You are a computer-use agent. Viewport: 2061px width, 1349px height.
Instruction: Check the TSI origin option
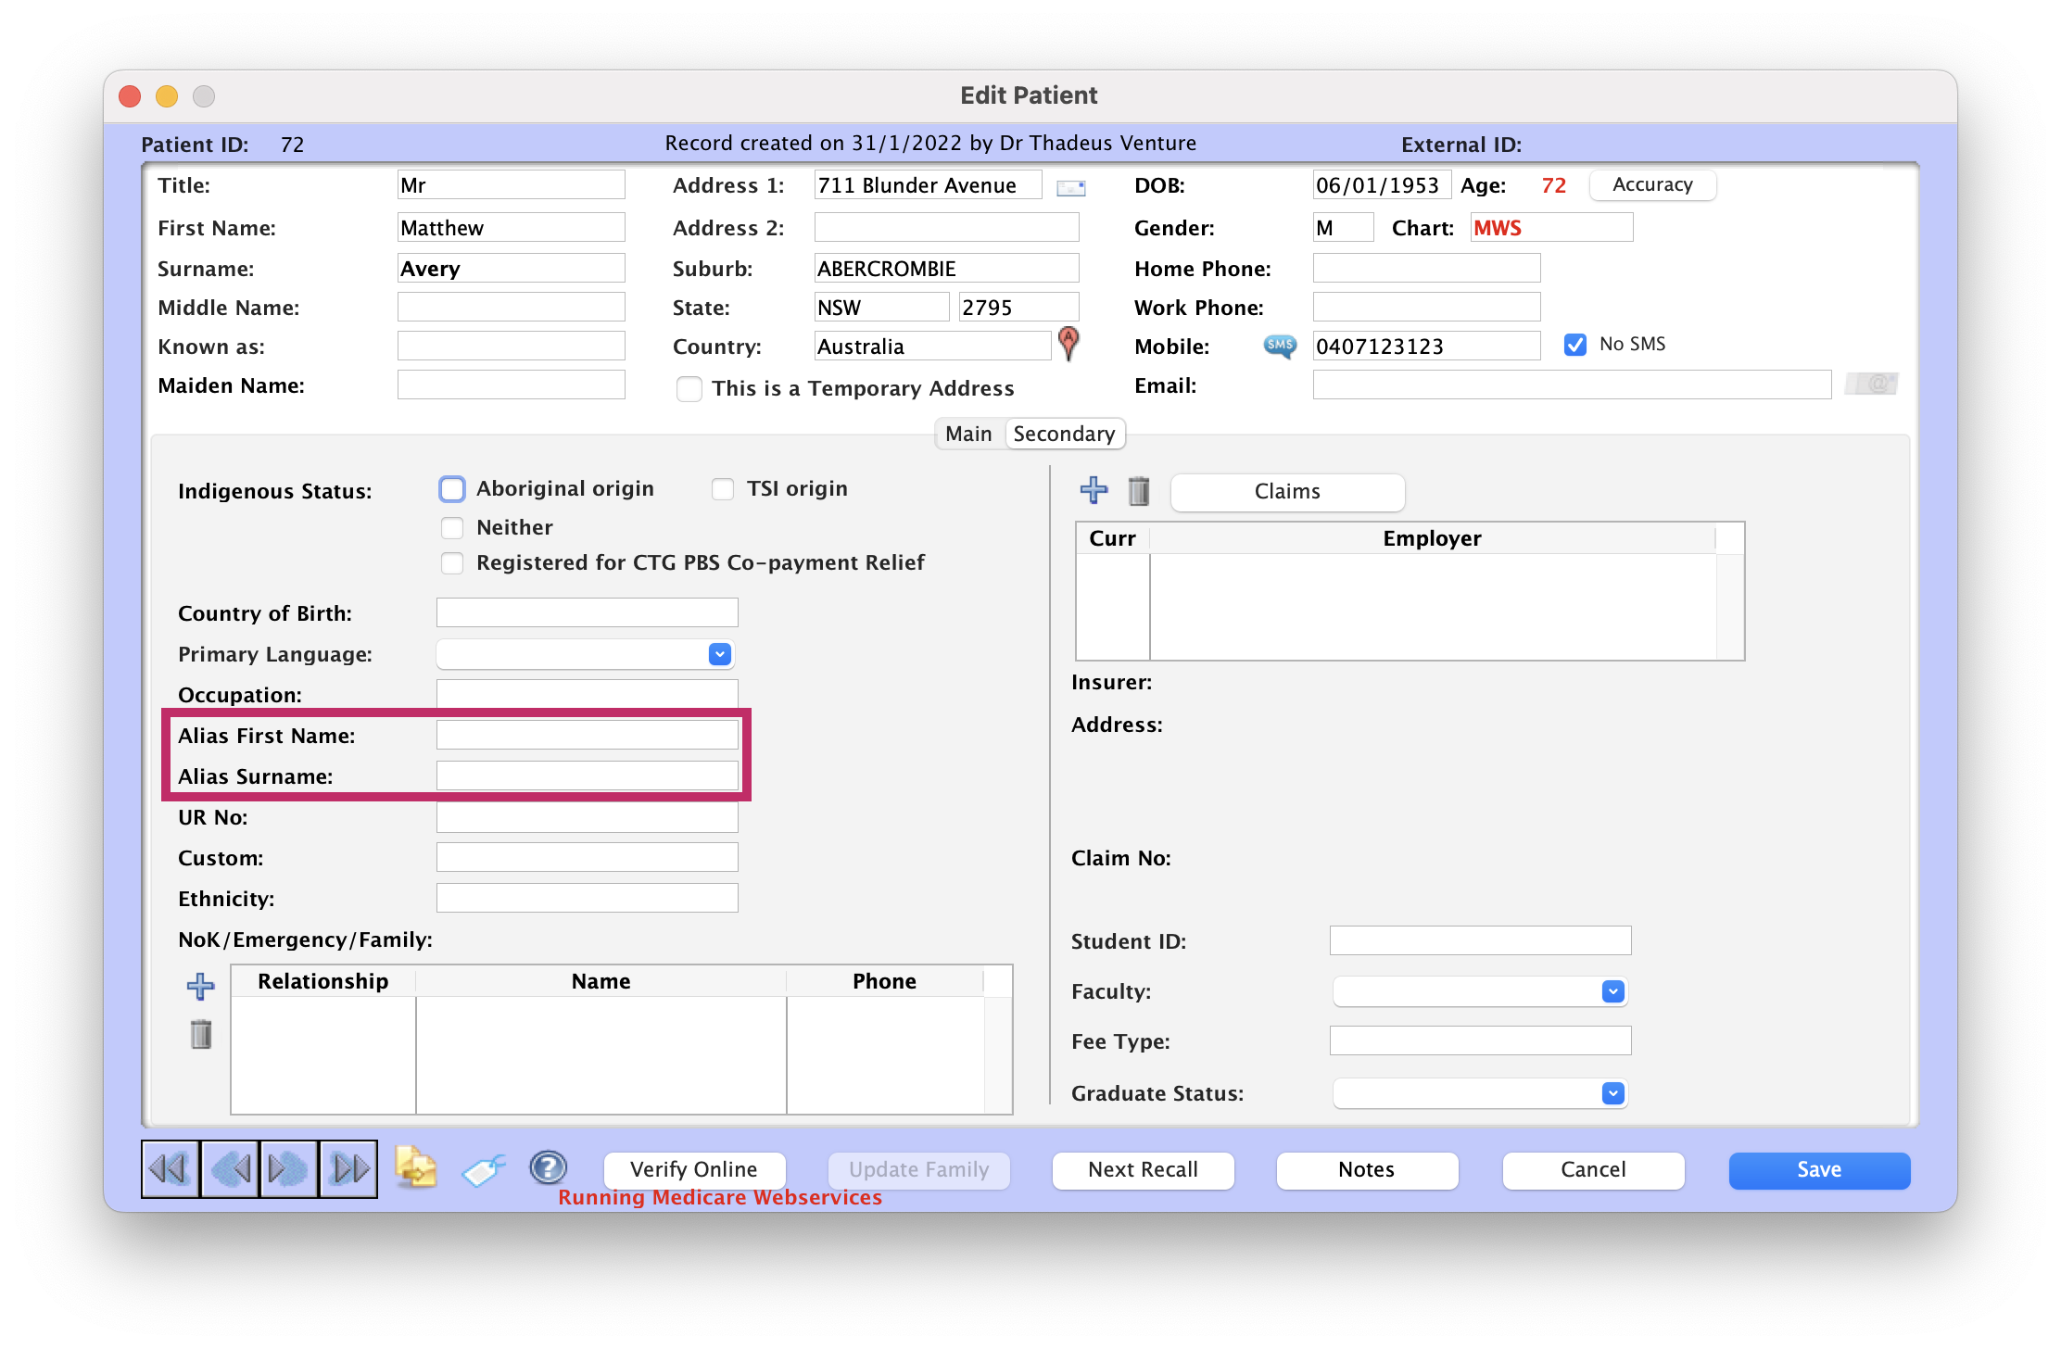point(723,488)
